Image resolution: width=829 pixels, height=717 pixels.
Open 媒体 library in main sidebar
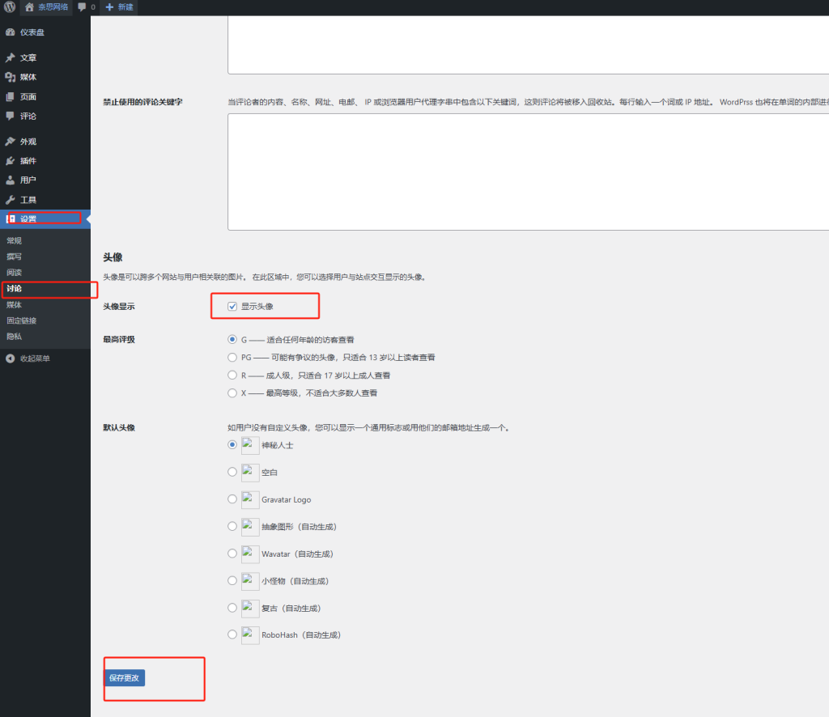click(28, 78)
